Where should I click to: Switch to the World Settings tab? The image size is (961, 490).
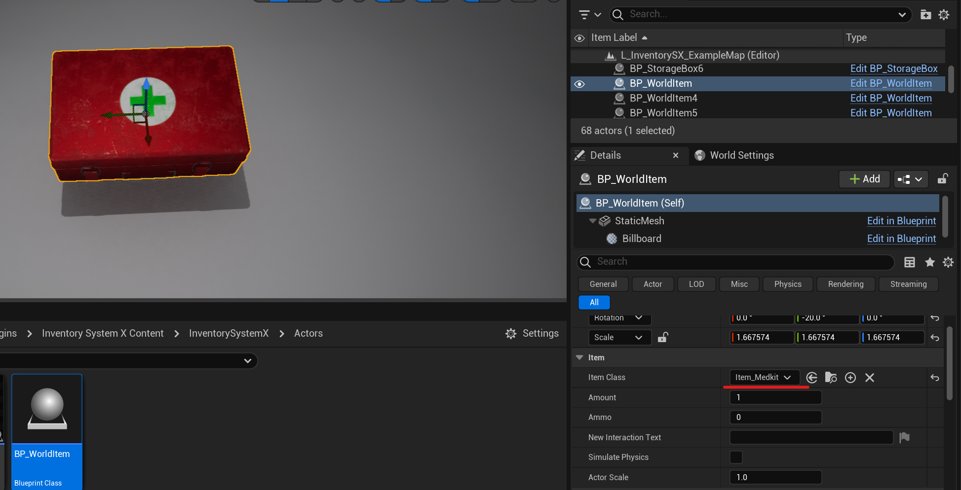click(734, 155)
